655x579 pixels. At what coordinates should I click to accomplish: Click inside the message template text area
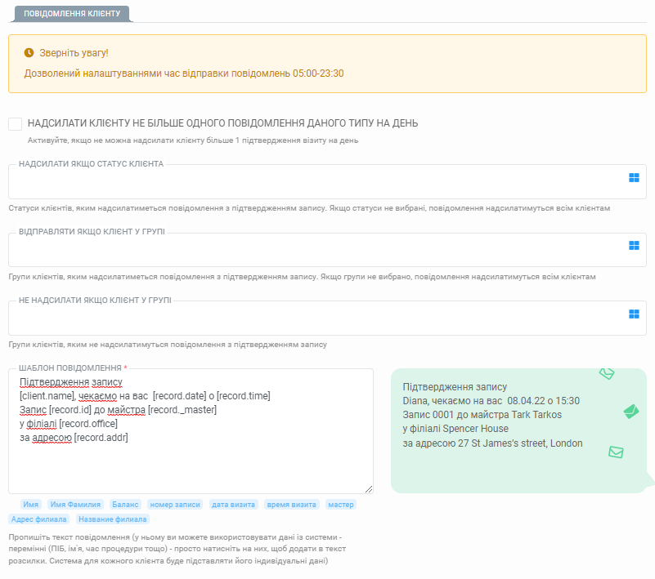point(191,431)
